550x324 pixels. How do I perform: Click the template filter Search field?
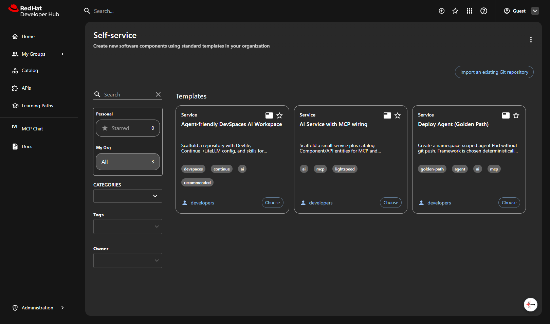pyautogui.click(x=128, y=94)
